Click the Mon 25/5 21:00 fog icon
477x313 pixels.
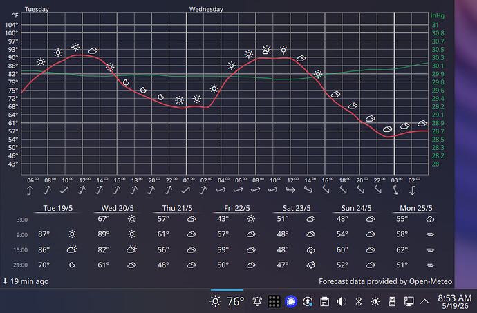pyautogui.click(x=430, y=265)
